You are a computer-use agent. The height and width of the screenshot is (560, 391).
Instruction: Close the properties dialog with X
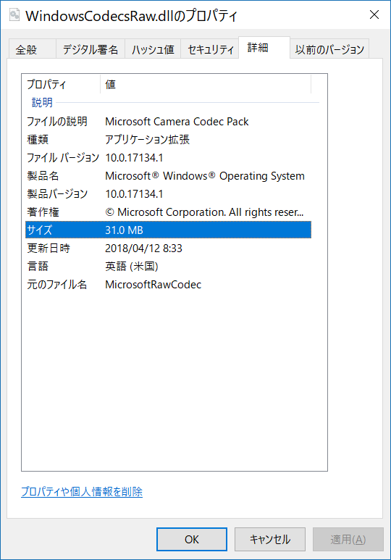pos(374,14)
